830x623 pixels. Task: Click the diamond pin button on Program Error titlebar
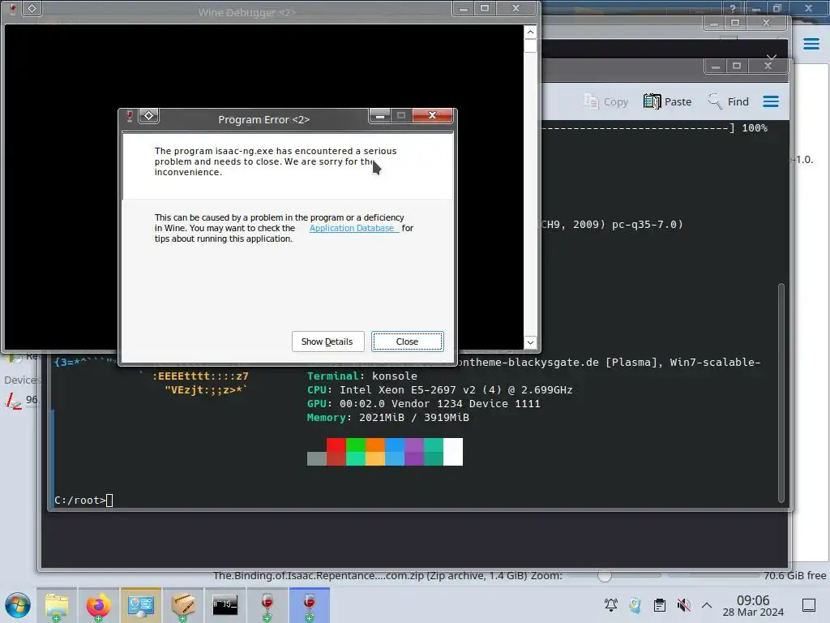149,115
